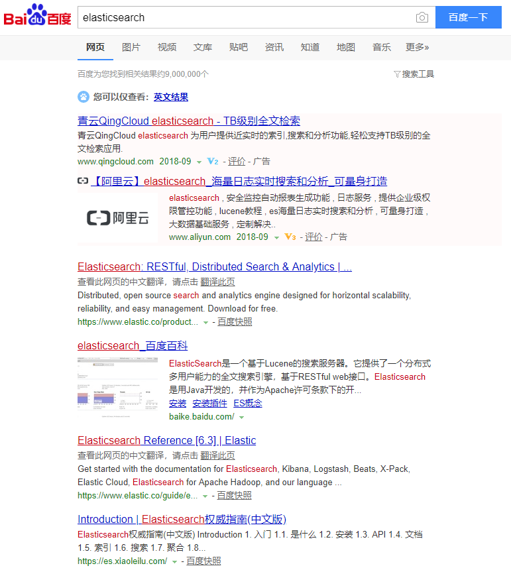Click the Baidu logo

click(x=37, y=15)
